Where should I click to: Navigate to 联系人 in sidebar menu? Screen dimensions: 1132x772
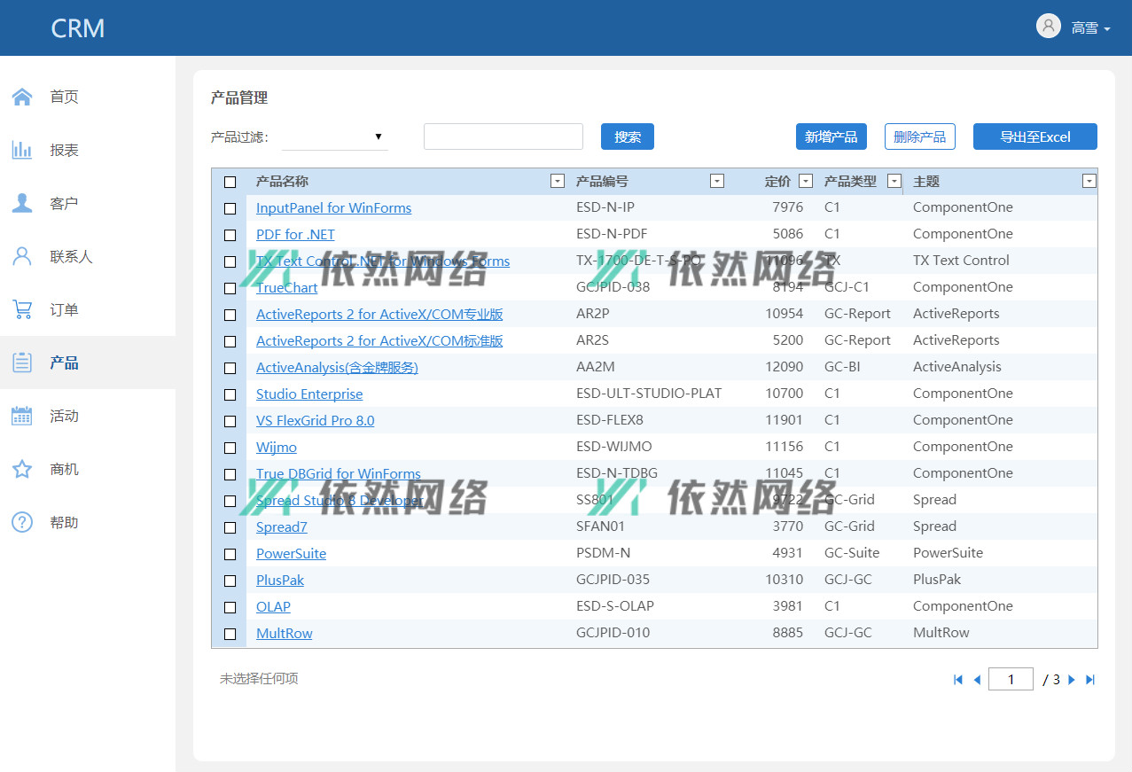[x=71, y=256]
